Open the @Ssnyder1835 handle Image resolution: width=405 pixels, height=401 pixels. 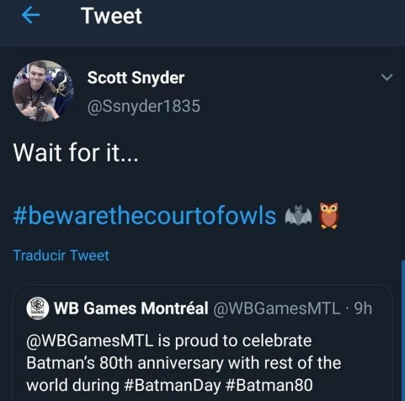(x=144, y=106)
